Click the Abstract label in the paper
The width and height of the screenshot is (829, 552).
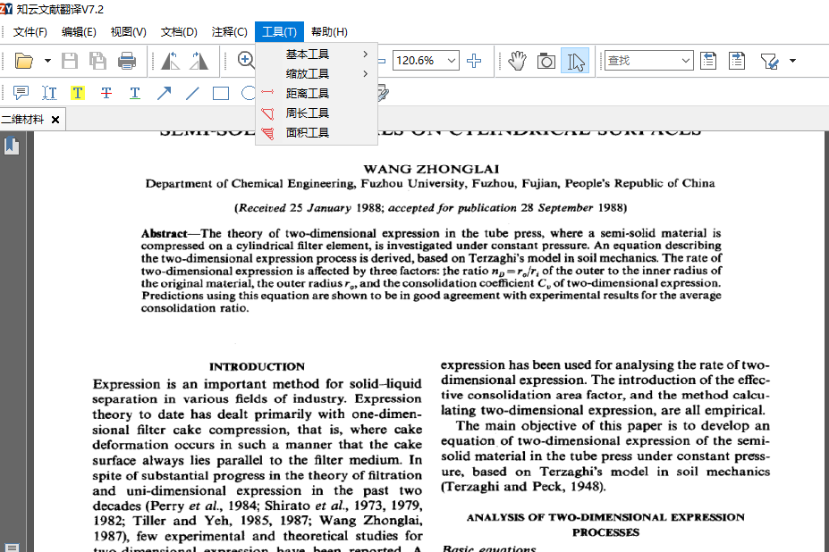pyautogui.click(x=164, y=233)
